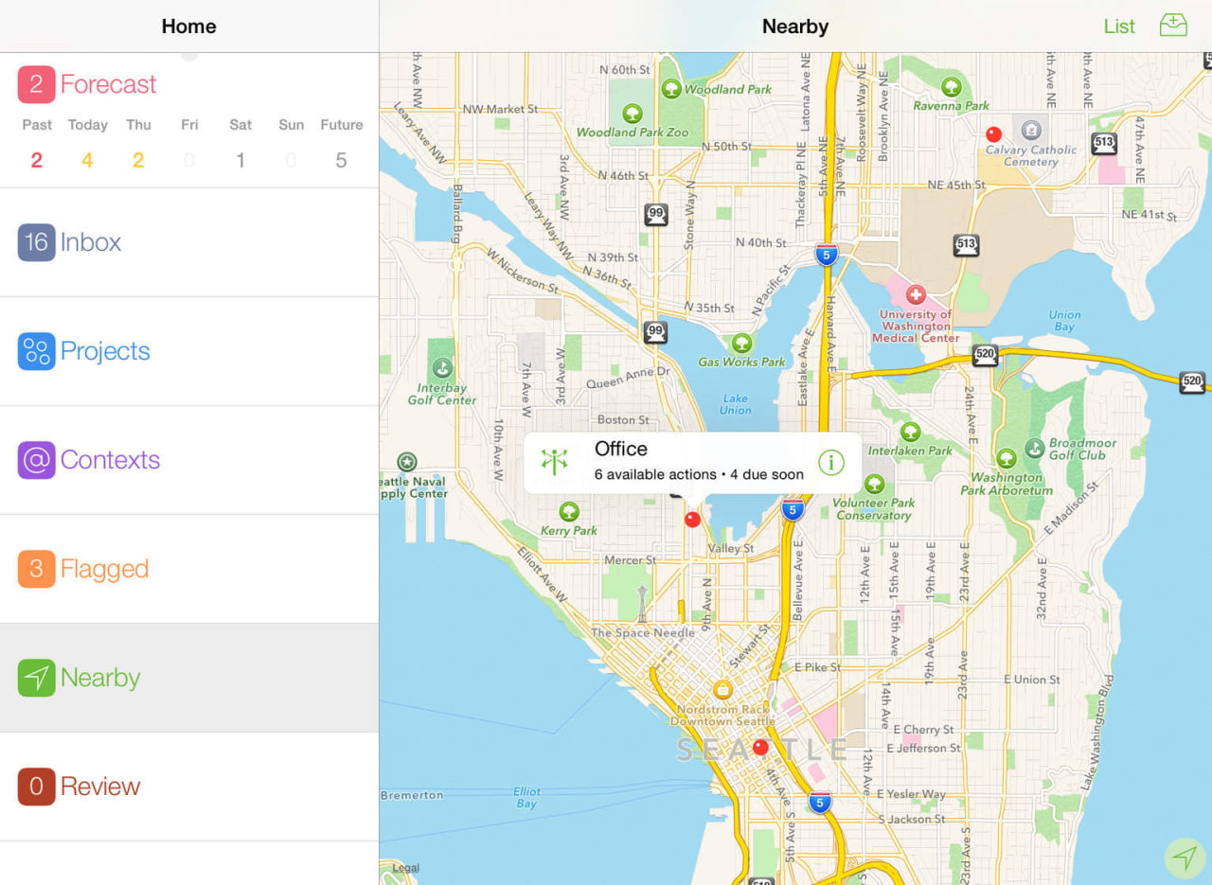Viewport: 1212px width, 885px height.
Task: Tap the Forecast calendar icon
Action: coord(36,84)
